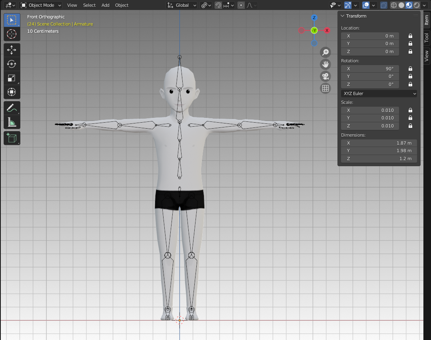Expand the XYZ Euler rotation mode dropdown
Viewport: 431px width, 340px height.
(x=379, y=93)
